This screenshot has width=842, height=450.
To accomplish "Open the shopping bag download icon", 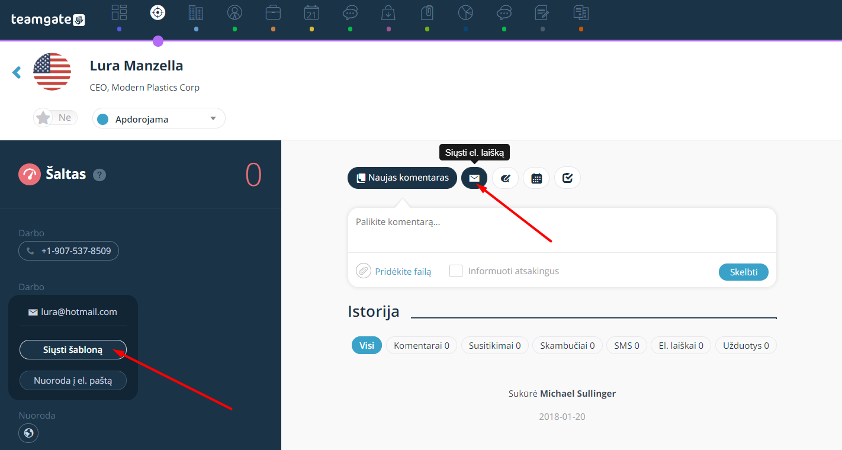I will (x=388, y=12).
